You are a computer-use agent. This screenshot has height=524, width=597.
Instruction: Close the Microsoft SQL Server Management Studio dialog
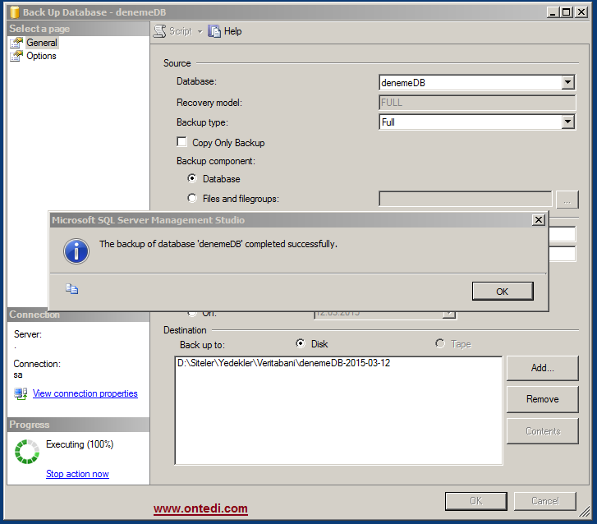pyautogui.click(x=539, y=220)
